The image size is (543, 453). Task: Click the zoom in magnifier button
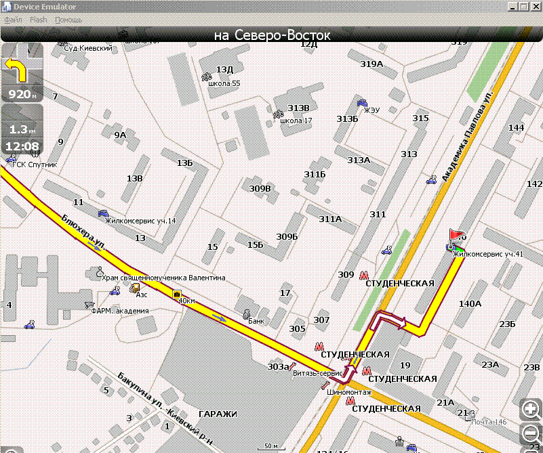531,410
